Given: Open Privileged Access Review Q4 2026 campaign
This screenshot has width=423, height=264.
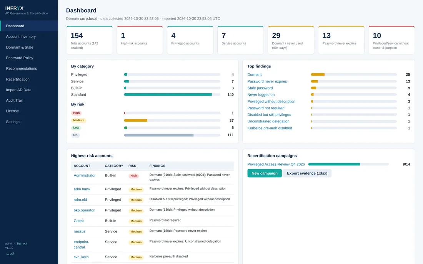Looking at the screenshot, I should (x=276, y=164).
